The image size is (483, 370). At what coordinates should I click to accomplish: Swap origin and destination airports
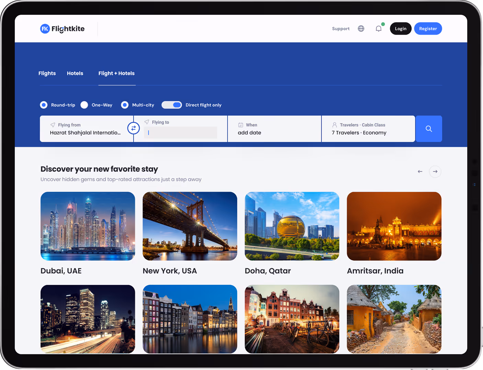coord(134,128)
